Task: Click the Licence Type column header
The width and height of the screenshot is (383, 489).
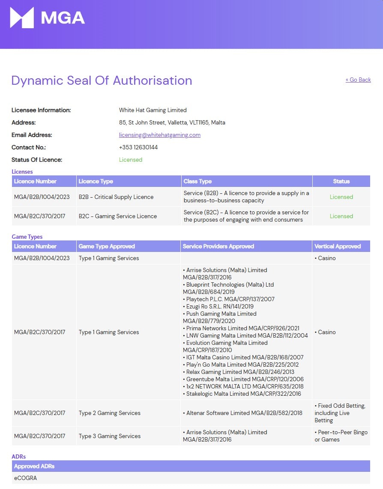Action: 96,181
